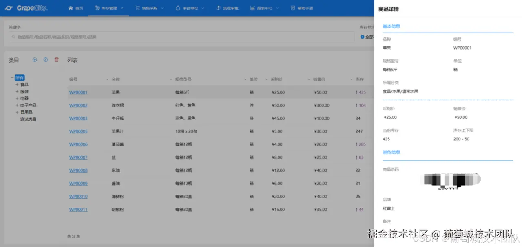Image resolution: width=522 pixels, height=247 pixels.
Task: Select the 全部 stock status radio button
Action: click(x=362, y=37)
